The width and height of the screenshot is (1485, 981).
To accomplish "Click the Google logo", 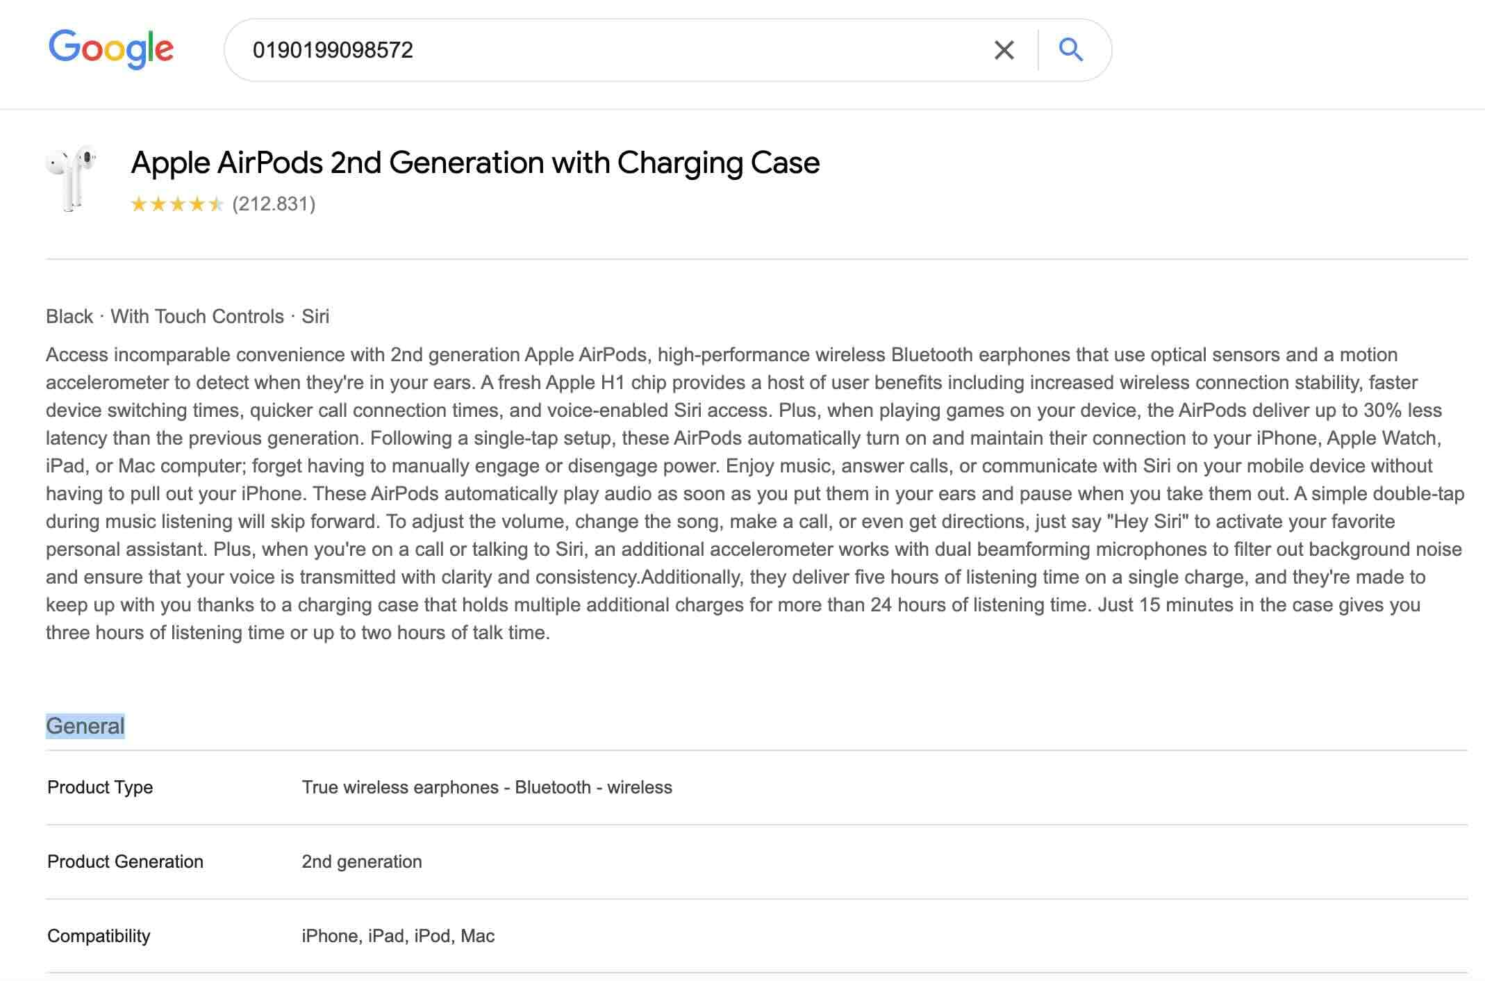I will pyautogui.click(x=111, y=49).
